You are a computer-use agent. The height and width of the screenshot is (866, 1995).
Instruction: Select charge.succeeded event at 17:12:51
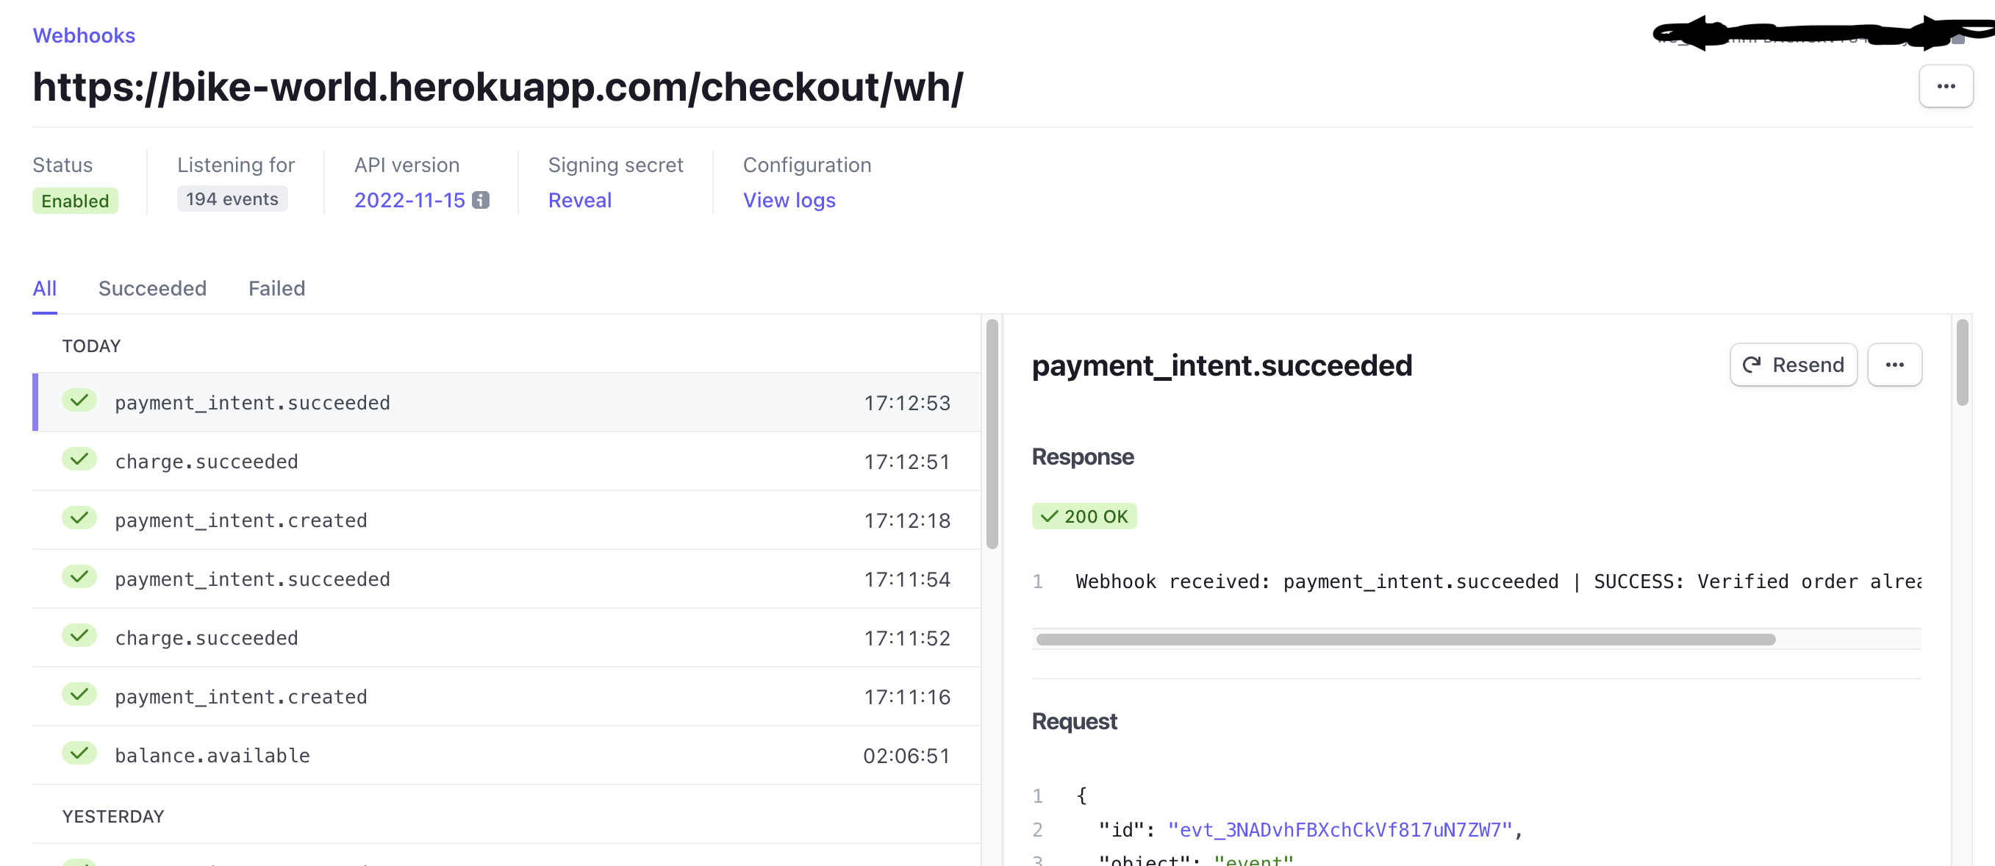tap(506, 461)
